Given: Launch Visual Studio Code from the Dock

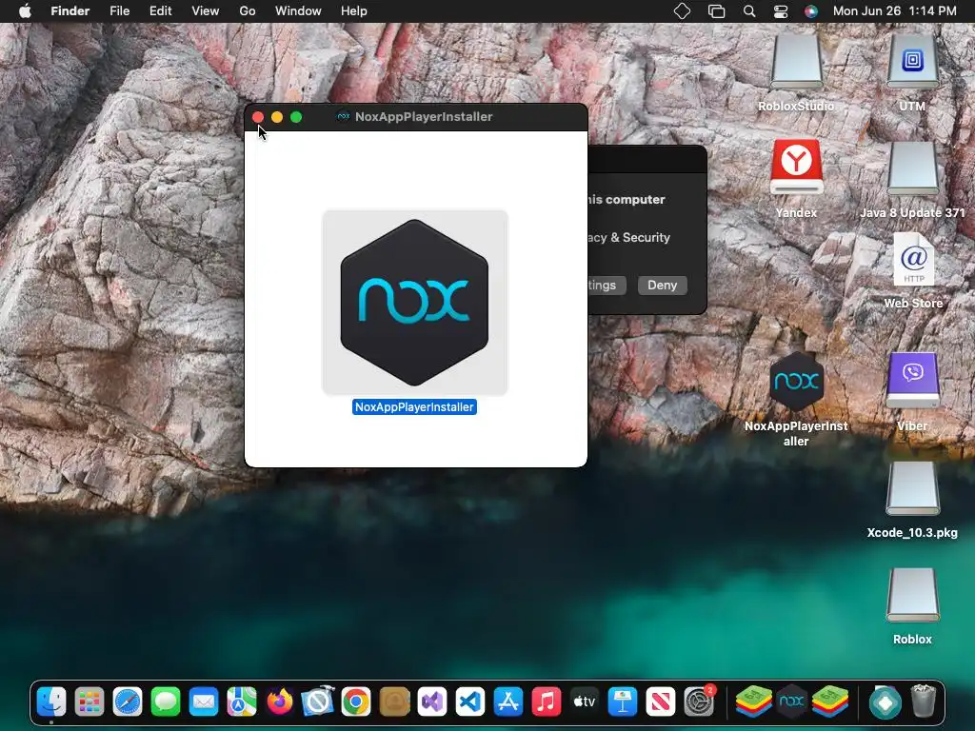Looking at the screenshot, I should click(470, 702).
